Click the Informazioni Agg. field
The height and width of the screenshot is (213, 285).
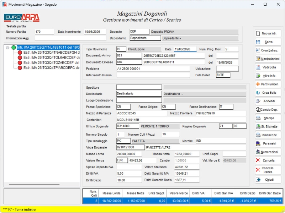coord(70,38)
